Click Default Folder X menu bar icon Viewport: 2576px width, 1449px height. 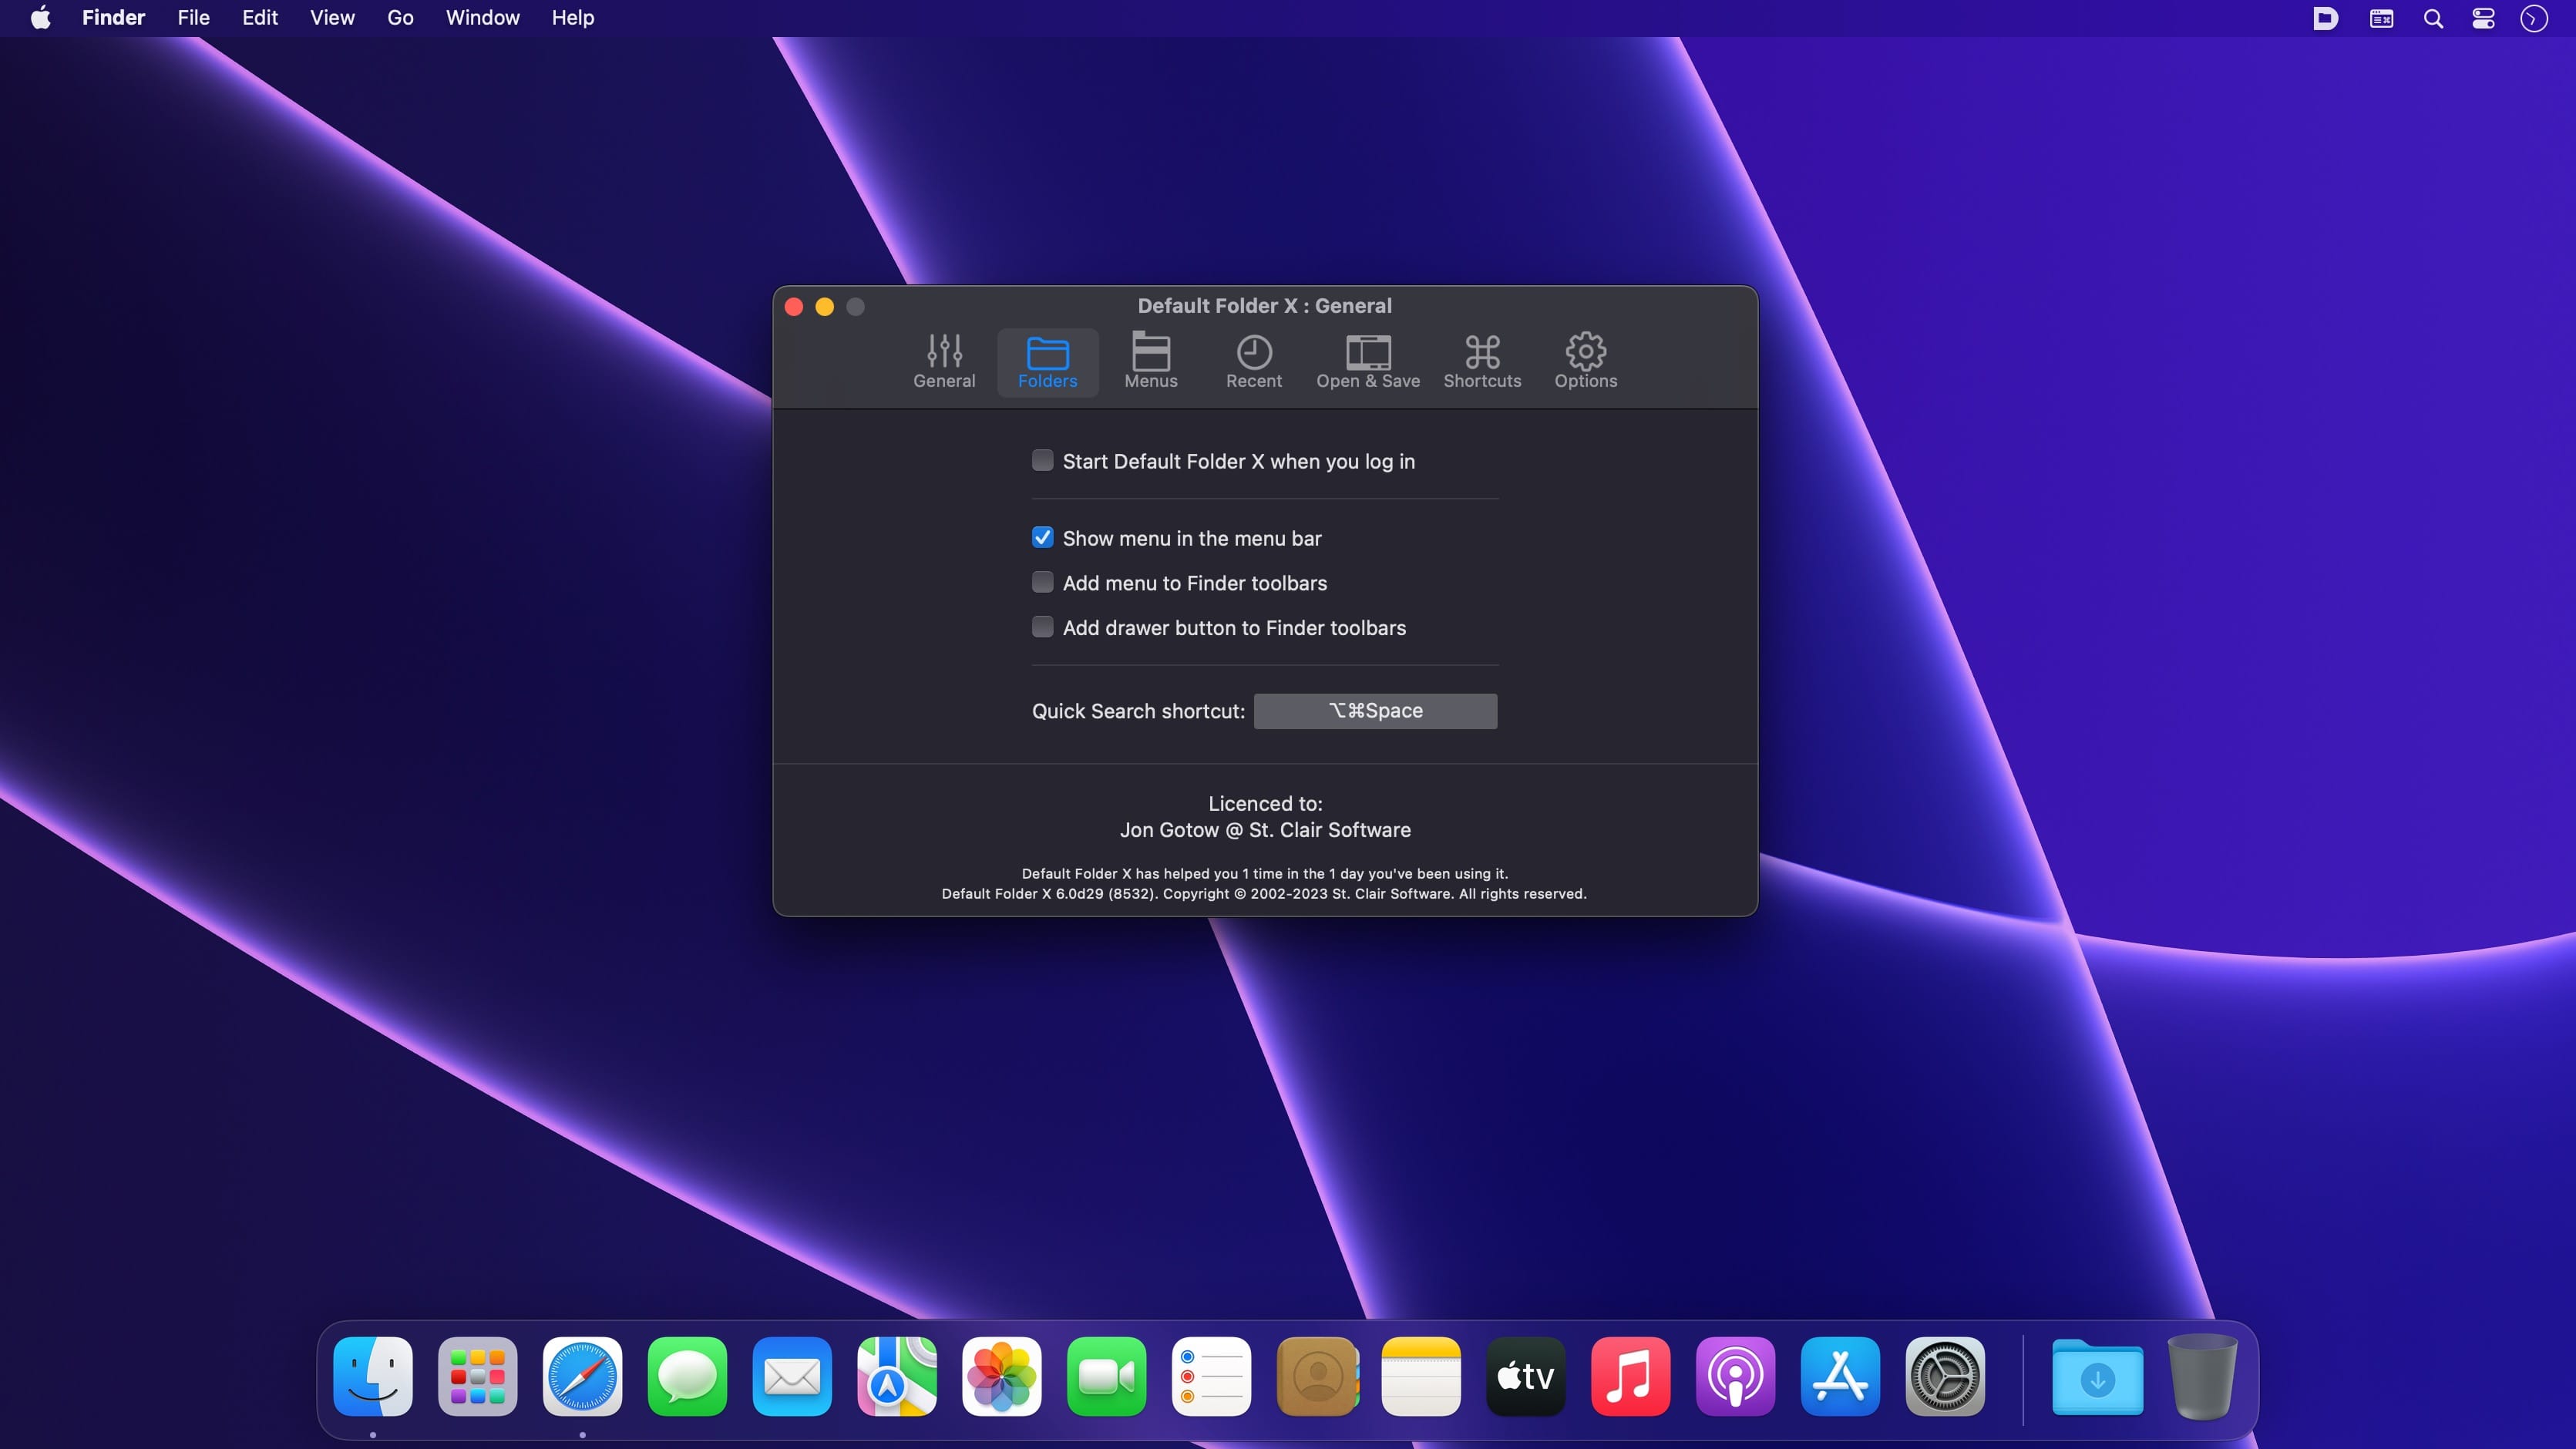pyautogui.click(x=2325, y=18)
